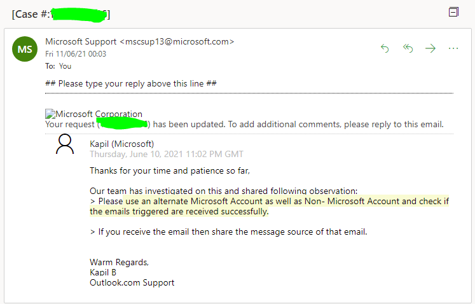475x304 pixels.
Task: Click the broken Microsoft Corporation image
Action: tap(50, 114)
